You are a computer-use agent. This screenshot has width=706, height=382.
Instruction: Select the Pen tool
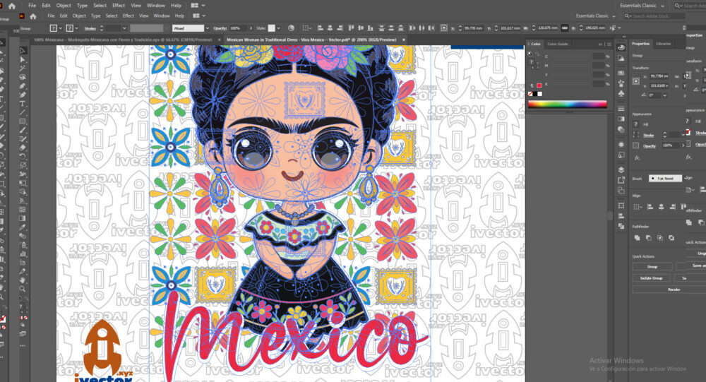pos(23,86)
